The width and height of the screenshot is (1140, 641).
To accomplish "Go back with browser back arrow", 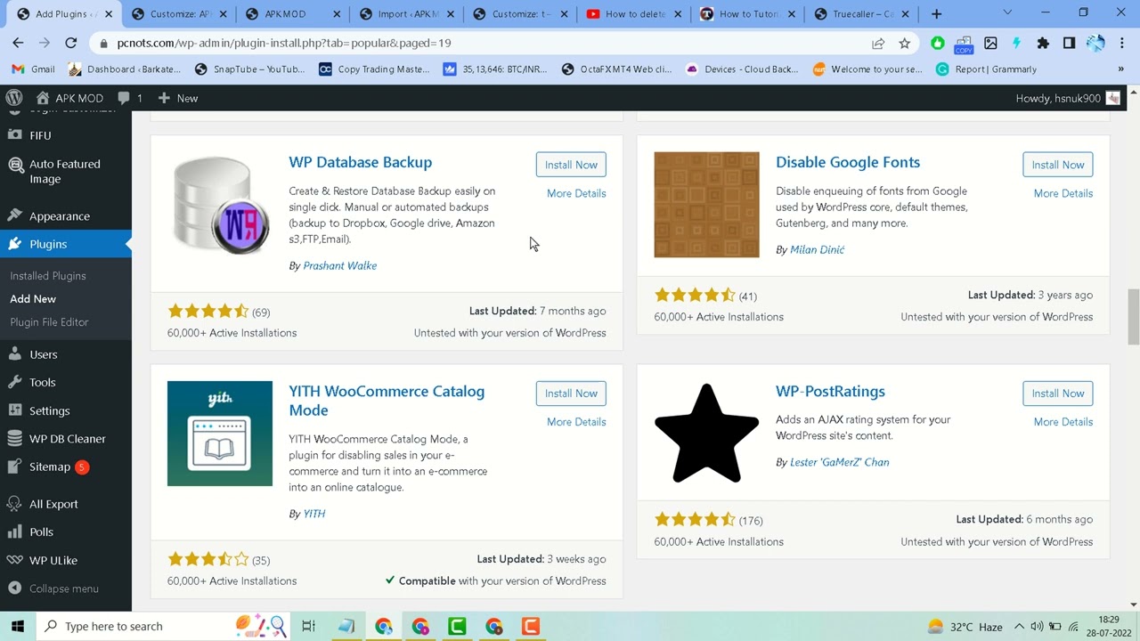I will coord(18,43).
